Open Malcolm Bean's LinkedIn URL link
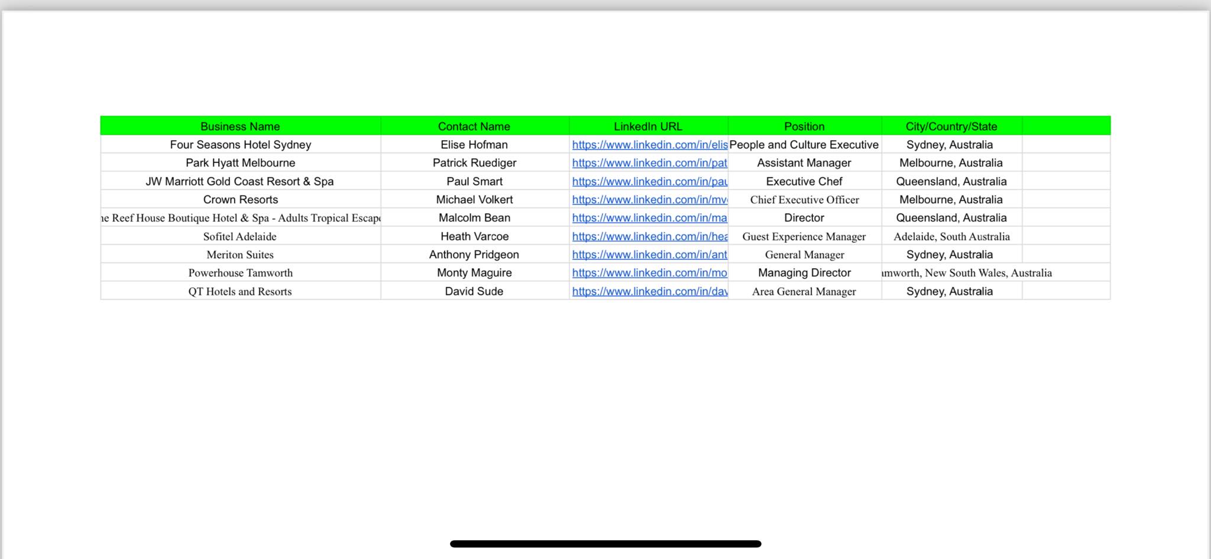This screenshot has width=1211, height=559. point(649,218)
